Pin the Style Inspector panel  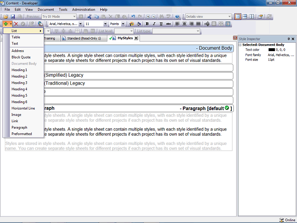click(289, 39)
